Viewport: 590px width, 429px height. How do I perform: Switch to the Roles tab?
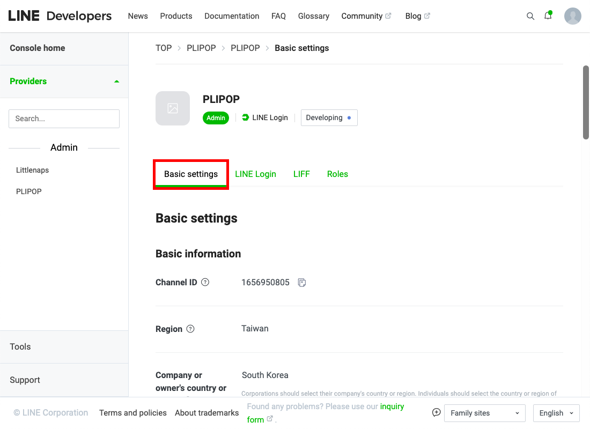pyautogui.click(x=337, y=174)
